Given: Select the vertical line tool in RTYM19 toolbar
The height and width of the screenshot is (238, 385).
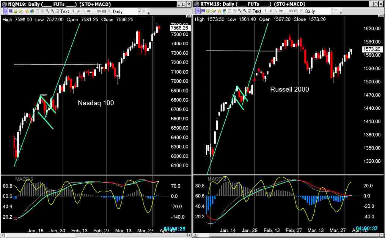Looking at the screenshot, I should [265, 11].
